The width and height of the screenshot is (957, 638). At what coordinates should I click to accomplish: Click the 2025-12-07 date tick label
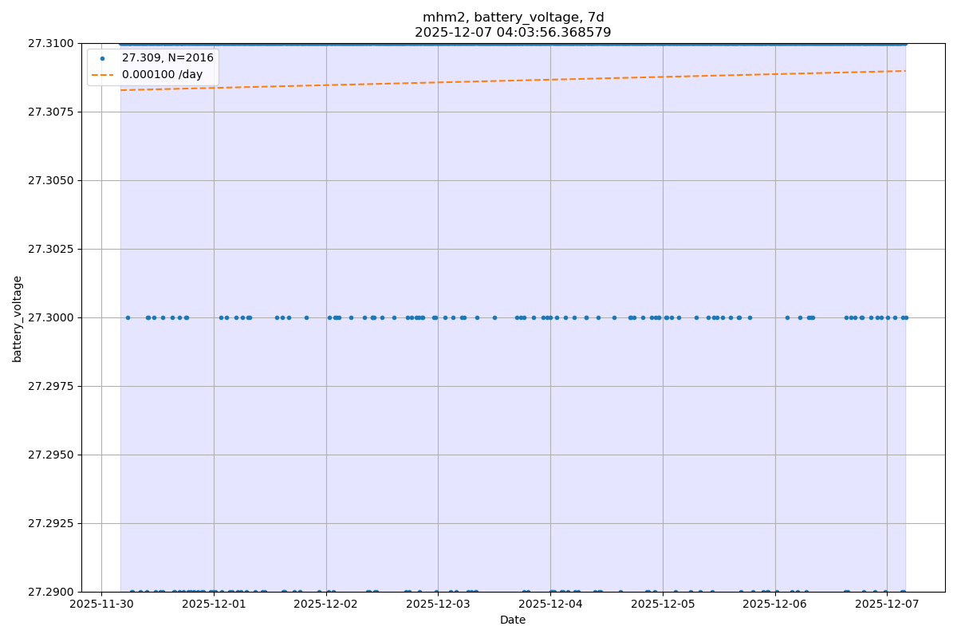(887, 604)
